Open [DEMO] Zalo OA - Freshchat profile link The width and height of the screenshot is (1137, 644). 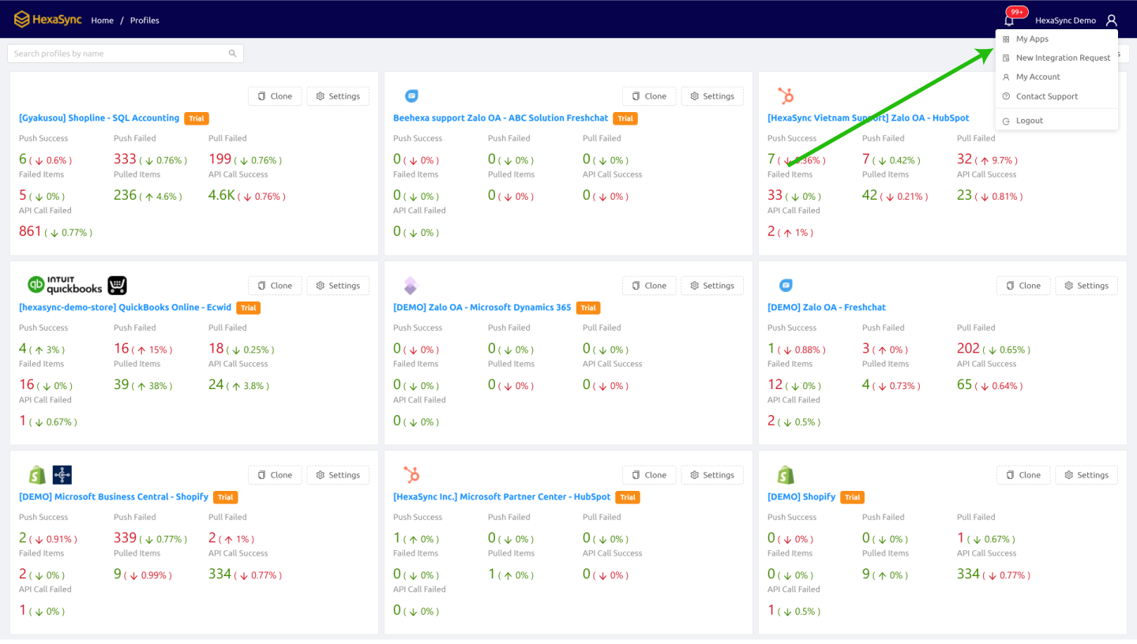click(x=827, y=308)
